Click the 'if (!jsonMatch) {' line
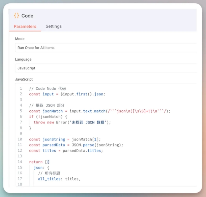206x197 pixels. tap(48, 117)
